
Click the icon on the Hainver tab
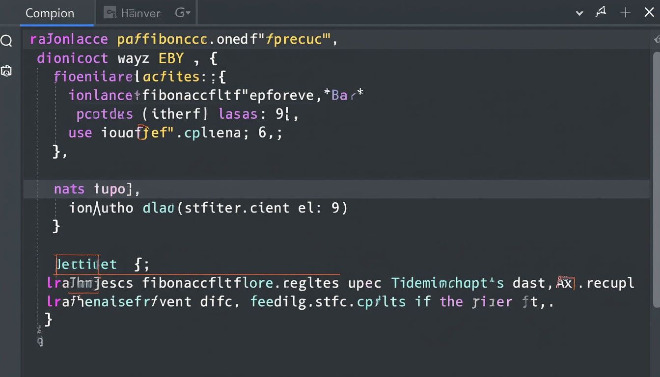pyautogui.click(x=110, y=13)
